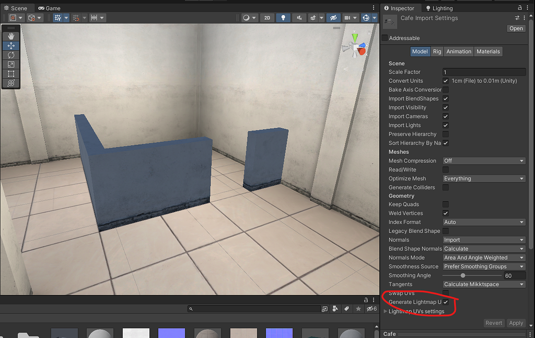Toggle the Addressable checkbox
The image size is (535, 338).
coord(385,38)
